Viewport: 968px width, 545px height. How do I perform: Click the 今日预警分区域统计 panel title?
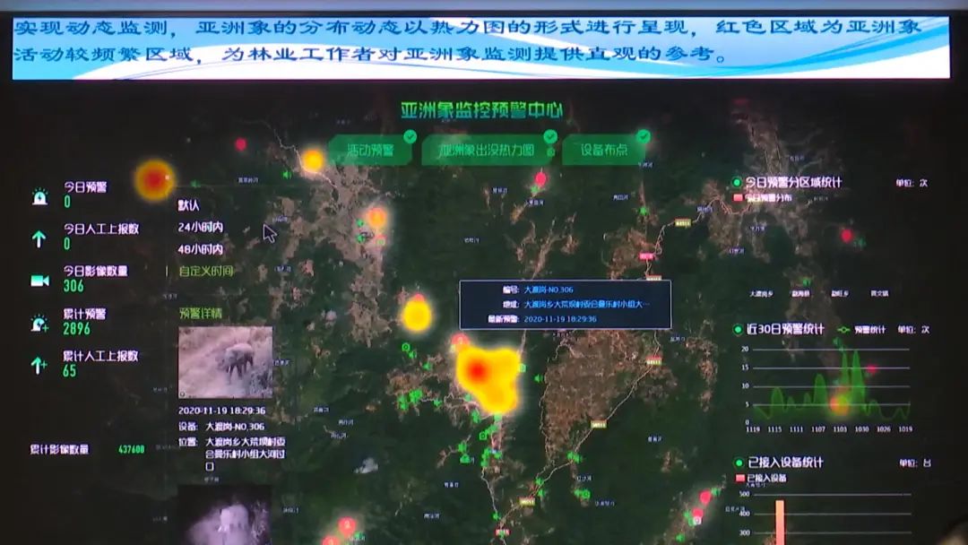[793, 182]
